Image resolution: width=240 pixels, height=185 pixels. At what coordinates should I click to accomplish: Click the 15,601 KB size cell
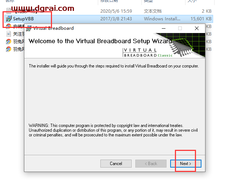[201, 19]
